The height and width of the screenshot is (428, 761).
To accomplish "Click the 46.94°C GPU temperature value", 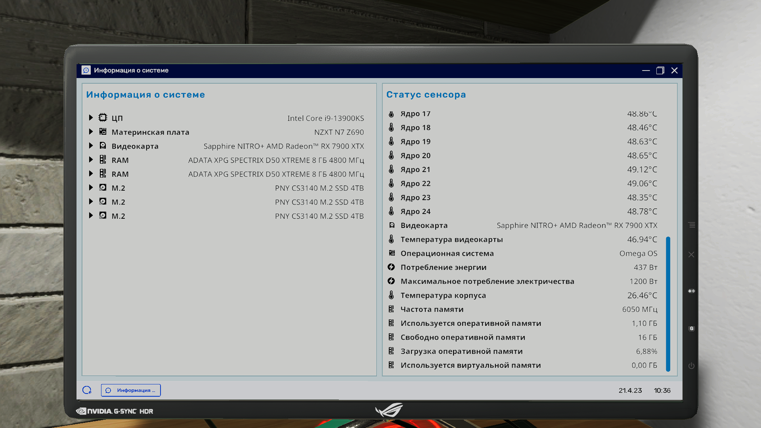I will pos(642,239).
